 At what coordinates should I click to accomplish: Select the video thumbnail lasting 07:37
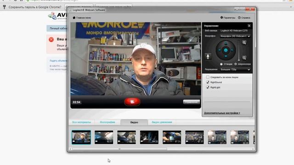tap(194, 137)
